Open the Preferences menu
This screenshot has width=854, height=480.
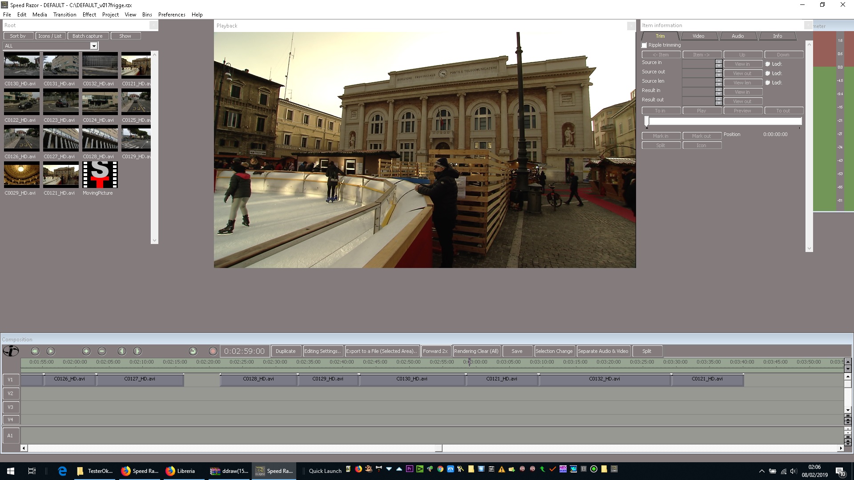click(x=172, y=14)
